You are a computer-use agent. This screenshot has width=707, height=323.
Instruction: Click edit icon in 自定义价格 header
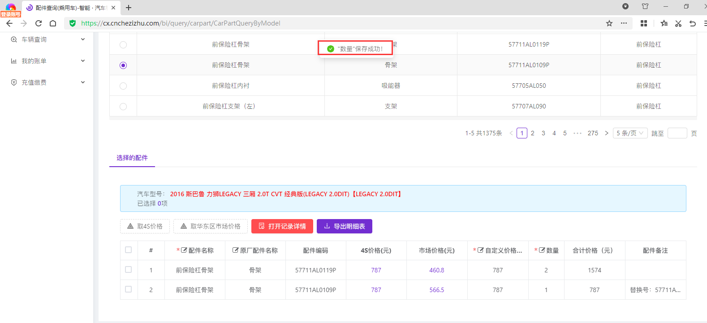tap(480, 250)
